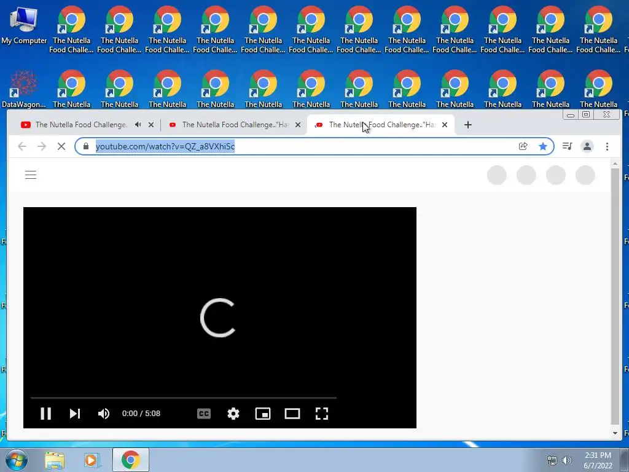Image resolution: width=629 pixels, height=472 pixels.
Task: Toggle theater mode in the player
Action: 292,414
